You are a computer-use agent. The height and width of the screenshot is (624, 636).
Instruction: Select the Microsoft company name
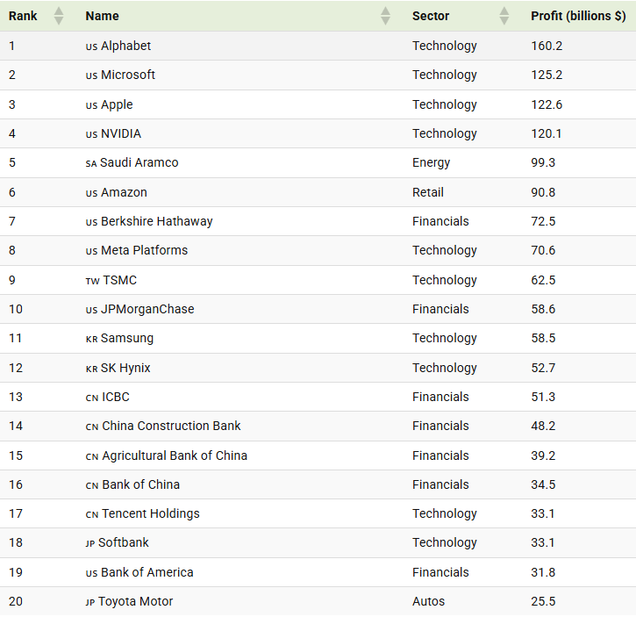[128, 75]
